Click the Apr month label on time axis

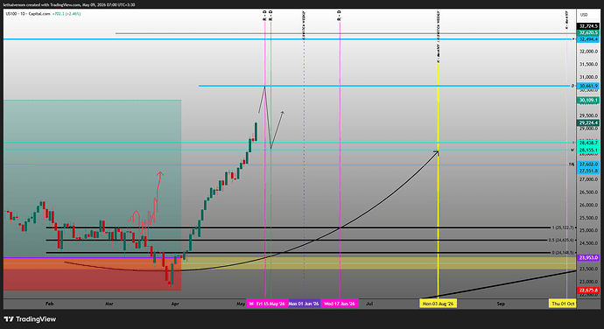pyautogui.click(x=175, y=304)
